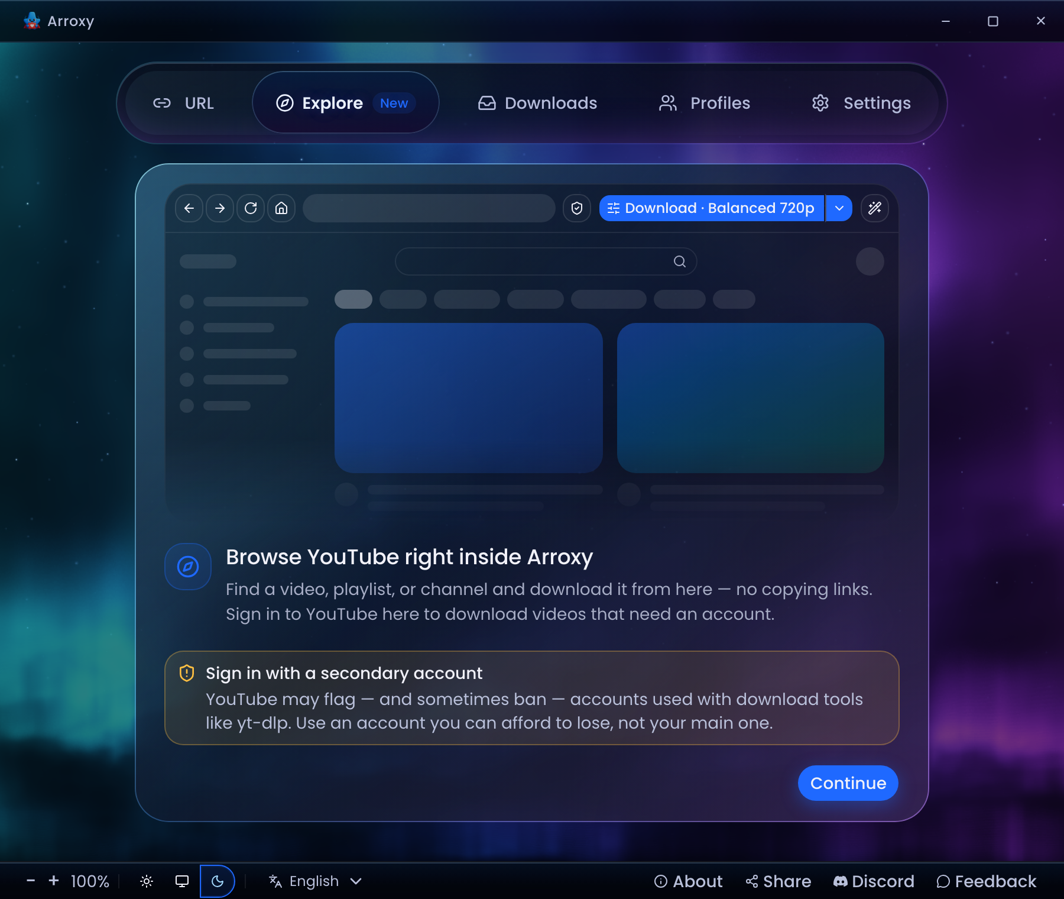Open the URL tab
This screenshot has width=1064, height=899.
184,103
